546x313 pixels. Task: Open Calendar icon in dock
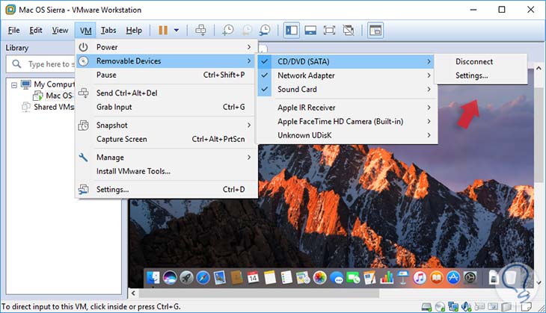[x=253, y=278]
